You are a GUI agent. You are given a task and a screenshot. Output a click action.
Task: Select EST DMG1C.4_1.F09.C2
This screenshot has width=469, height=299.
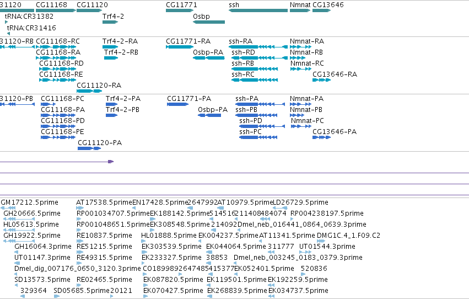coord(348,236)
